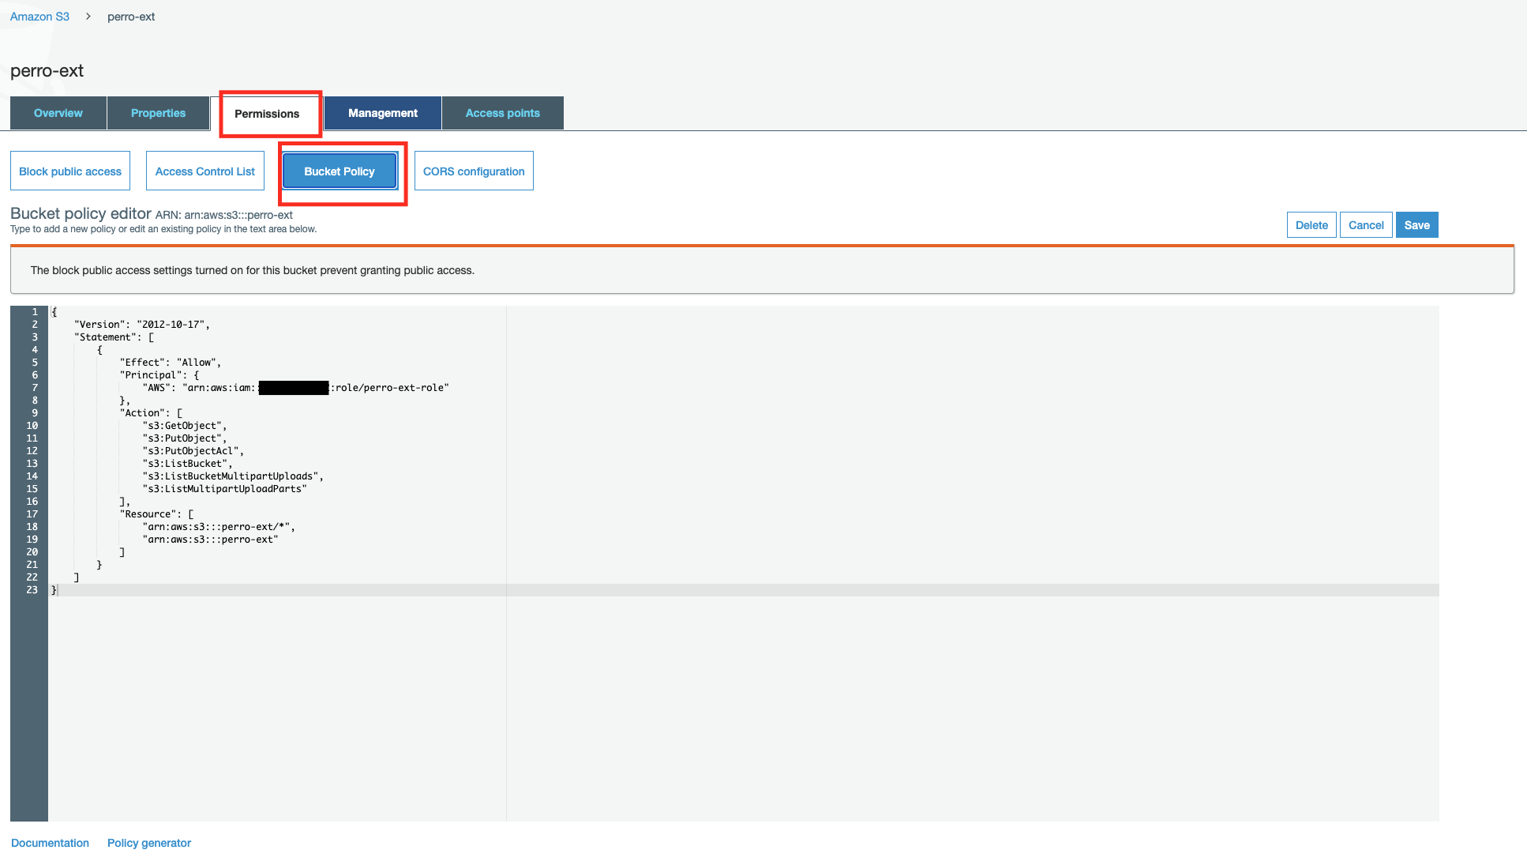The width and height of the screenshot is (1527, 865).
Task: Open the Management tab
Action: [x=382, y=113]
